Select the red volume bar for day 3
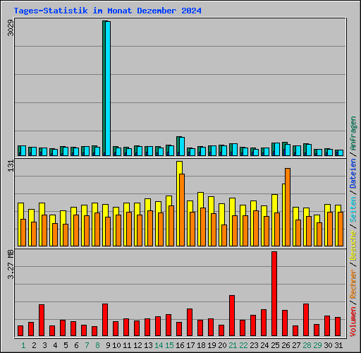The width and height of the screenshot is (361, 353). coord(42,320)
